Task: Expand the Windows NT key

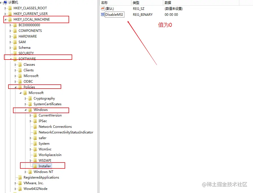Action: [25, 172]
